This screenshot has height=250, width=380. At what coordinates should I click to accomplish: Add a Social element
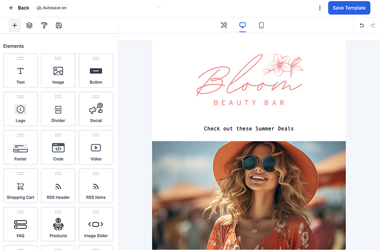pyautogui.click(x=96, y=109)
